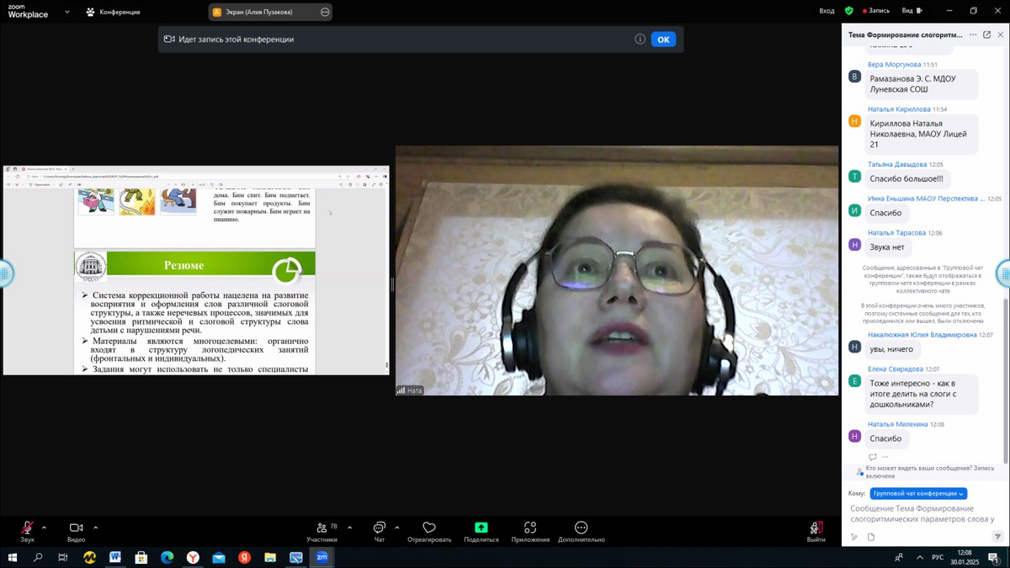The image size is (1010, 568).
Task: Click the divider handle between video panes
Action: [x=392, y=284]
